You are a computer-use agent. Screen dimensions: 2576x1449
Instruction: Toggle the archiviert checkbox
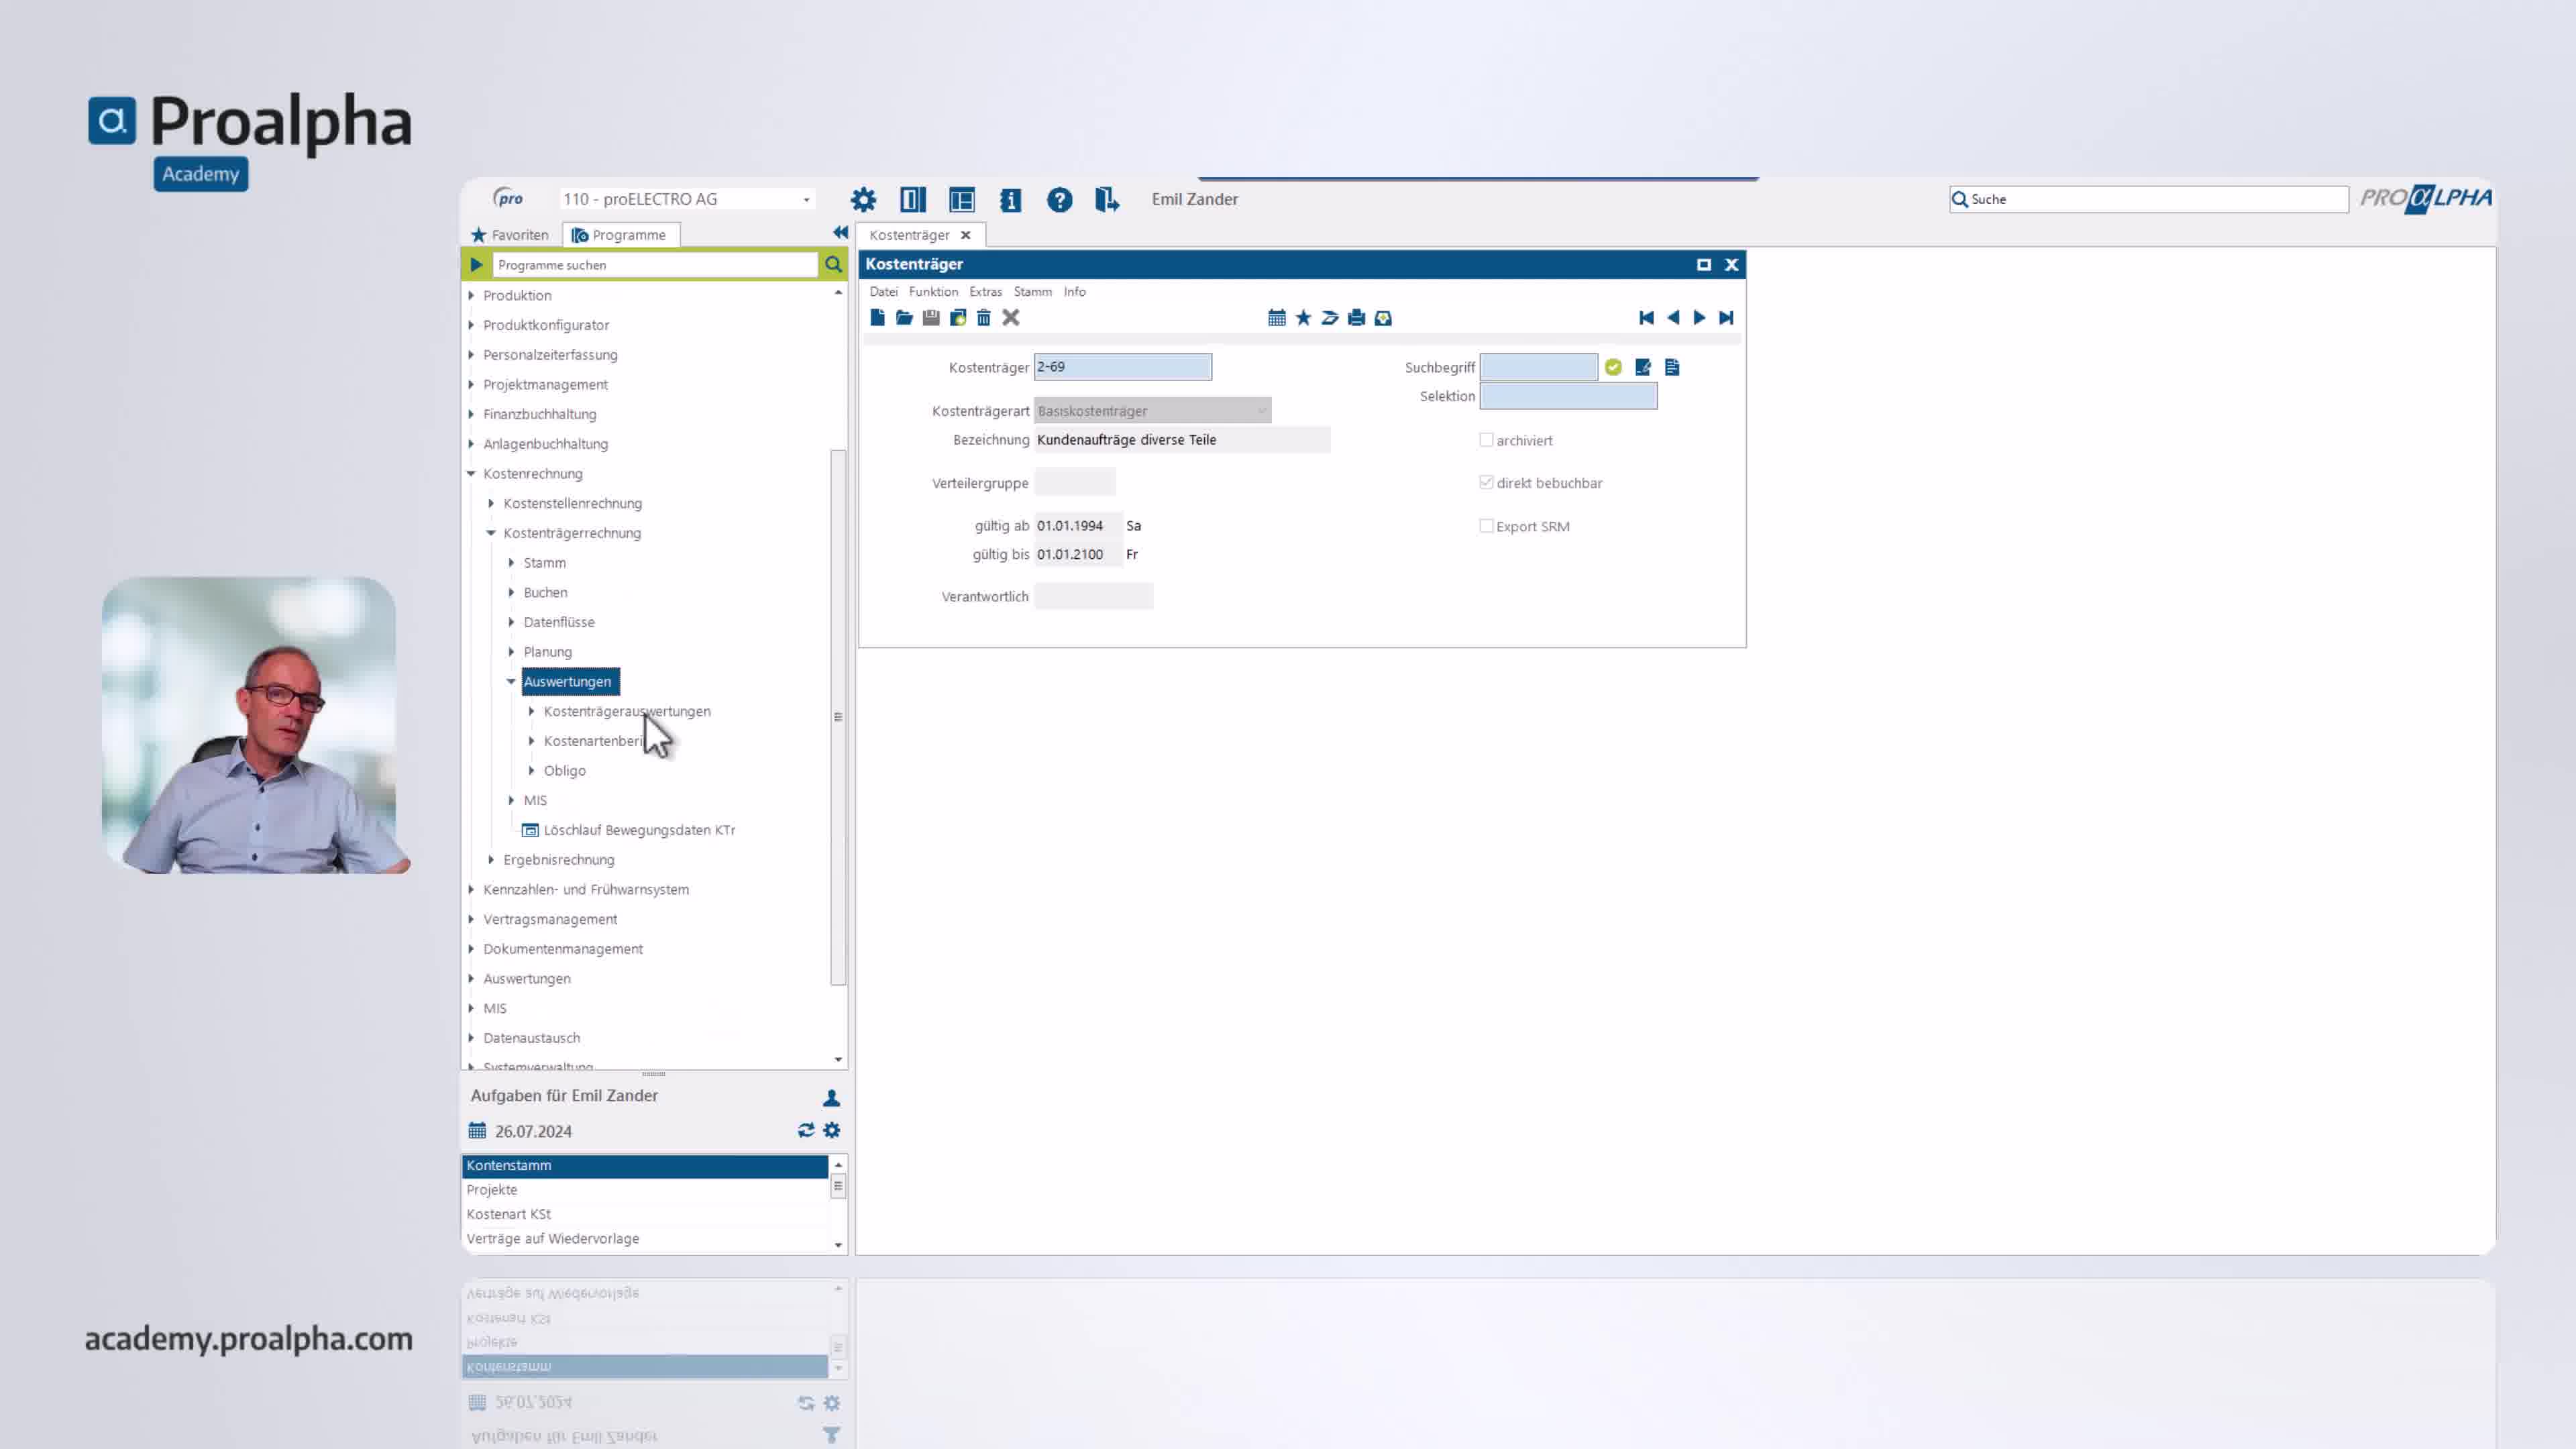pos(1486,440)
